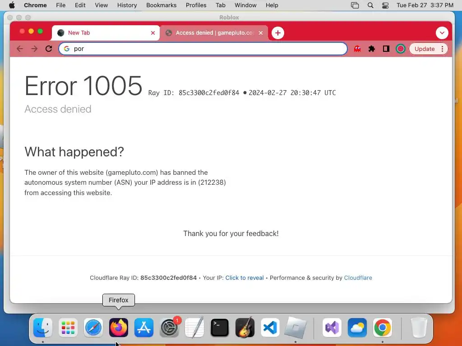The height and width of the screenshot is (346, 462).
Task: Open System Settings from the Dock
Action: pyautogui.click(x=169, y=328)
